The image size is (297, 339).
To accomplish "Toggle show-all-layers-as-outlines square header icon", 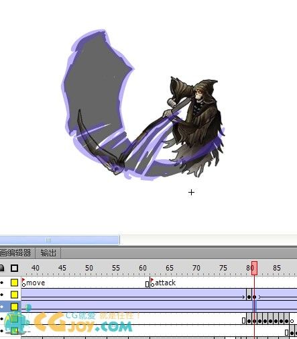I will [14, 268].
